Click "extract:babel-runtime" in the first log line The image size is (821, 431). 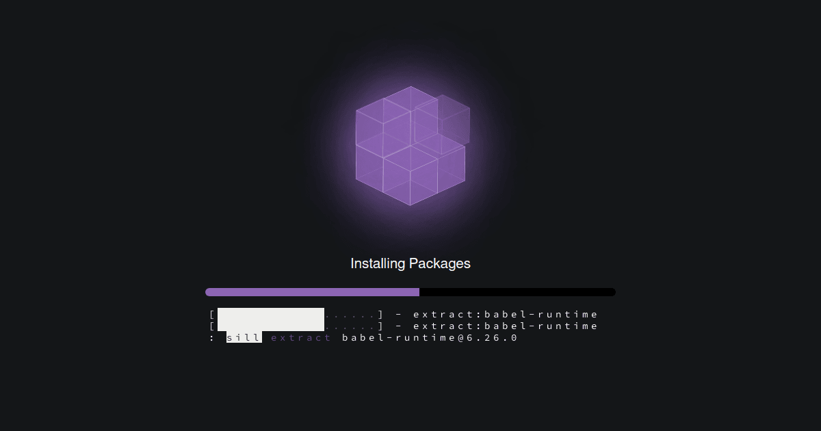click(506, 315)
